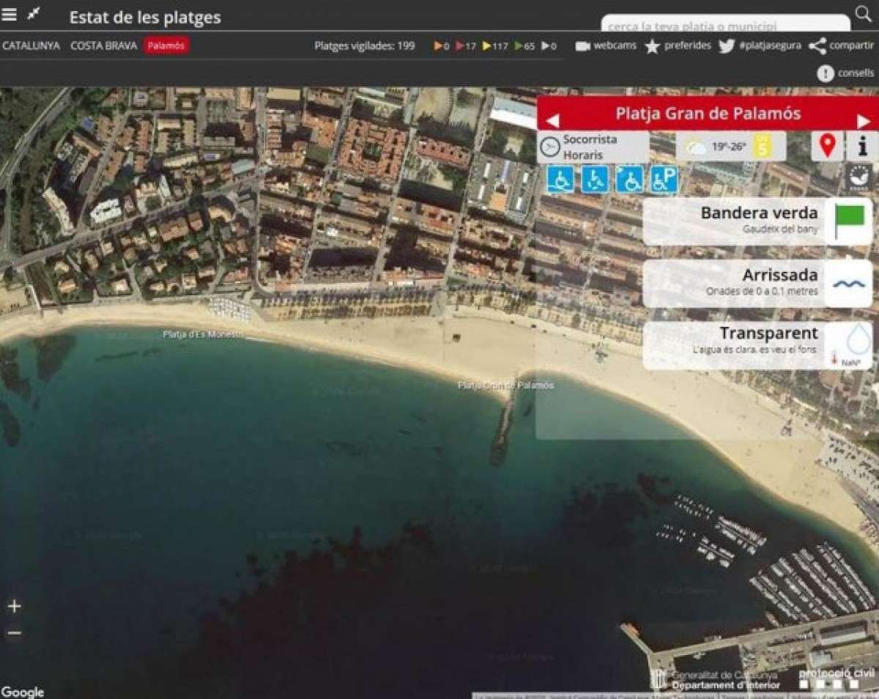Filter beaches by yellow flag count
Screen dimensions: 879x699
coord(495,46)
